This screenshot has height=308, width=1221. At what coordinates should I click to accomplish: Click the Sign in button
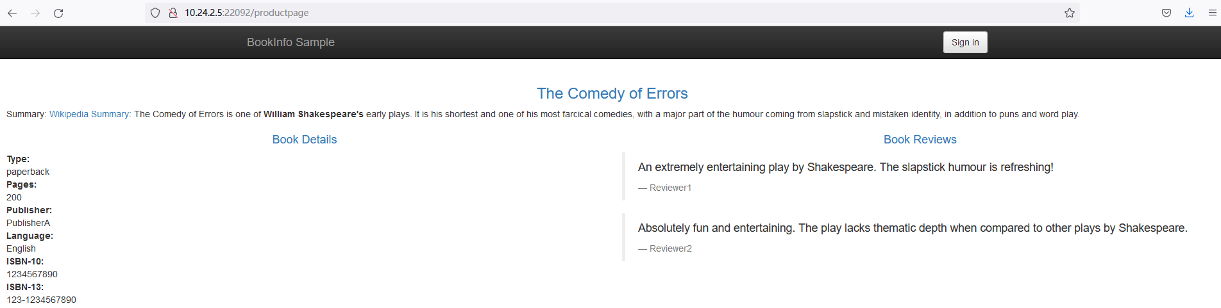coord(965,42)
